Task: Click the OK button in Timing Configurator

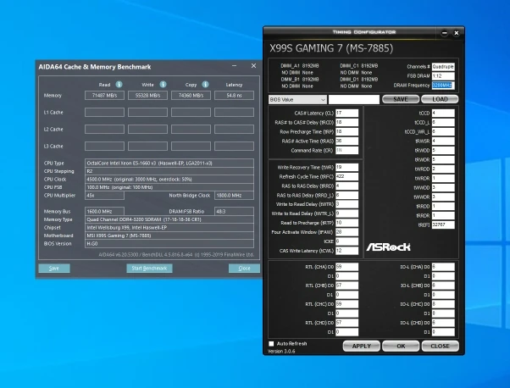Action: (401, 346)
